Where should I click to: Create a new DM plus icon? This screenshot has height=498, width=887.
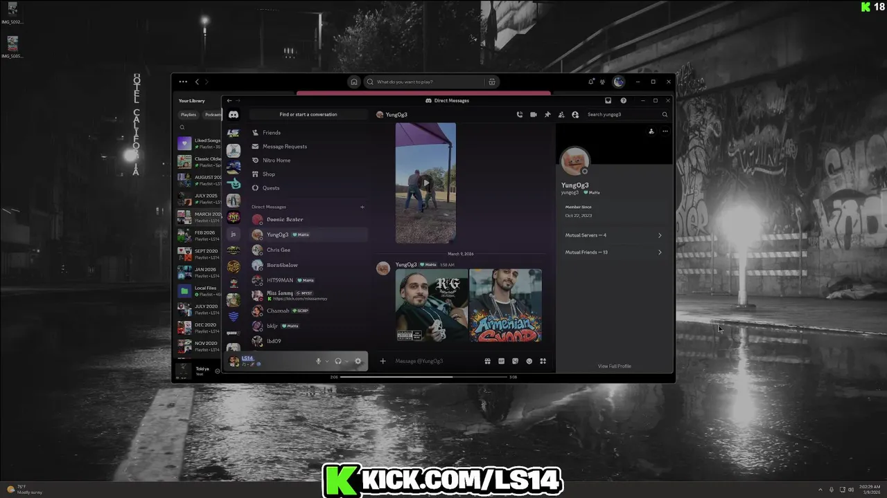(362, 207)
